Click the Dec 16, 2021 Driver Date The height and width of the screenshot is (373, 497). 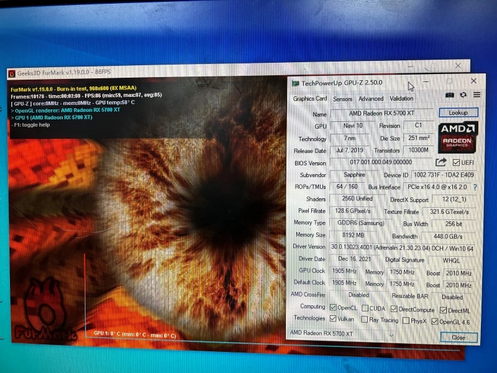(x=354, y=259)
